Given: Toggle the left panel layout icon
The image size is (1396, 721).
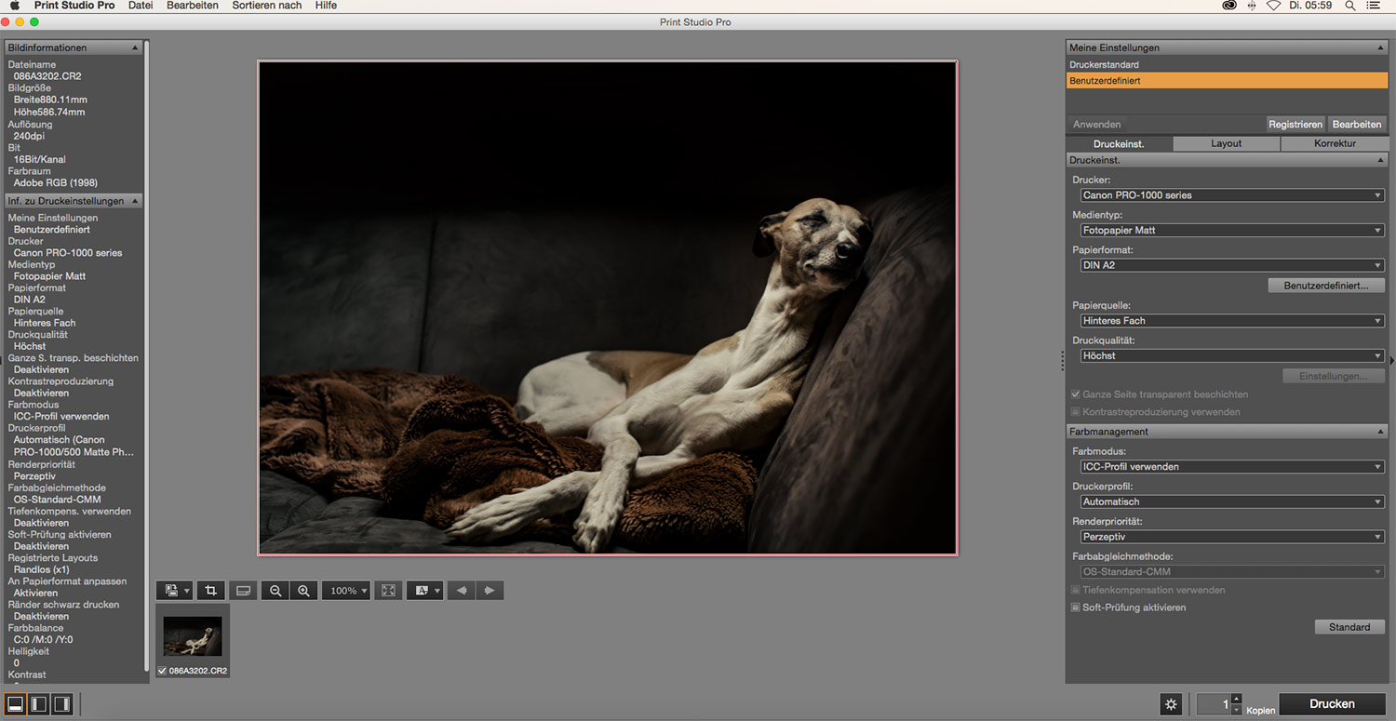Looking at the screenshot, I should (39, 704).
